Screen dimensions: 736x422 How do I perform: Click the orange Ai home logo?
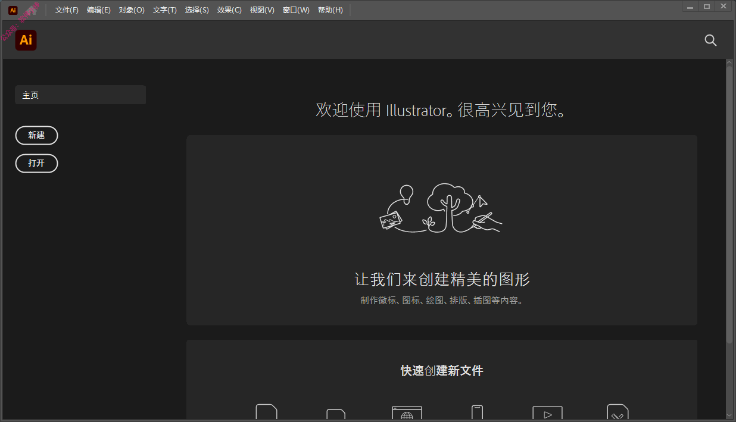26,40
